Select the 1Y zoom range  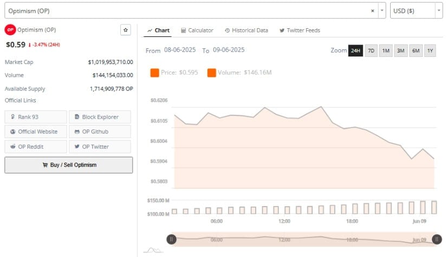430,51
